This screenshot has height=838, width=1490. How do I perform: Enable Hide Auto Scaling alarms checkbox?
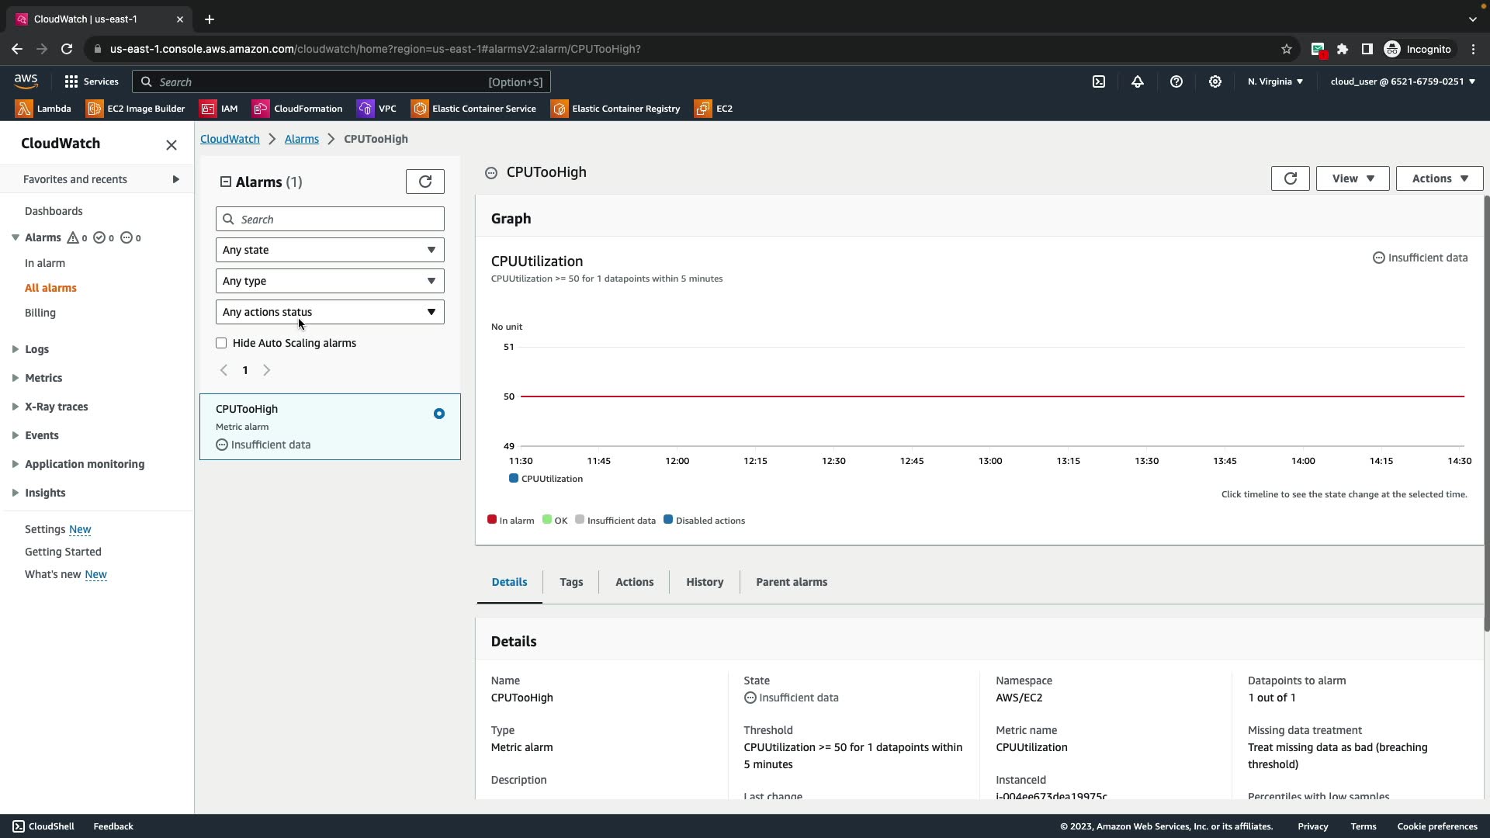pos(221,343)
